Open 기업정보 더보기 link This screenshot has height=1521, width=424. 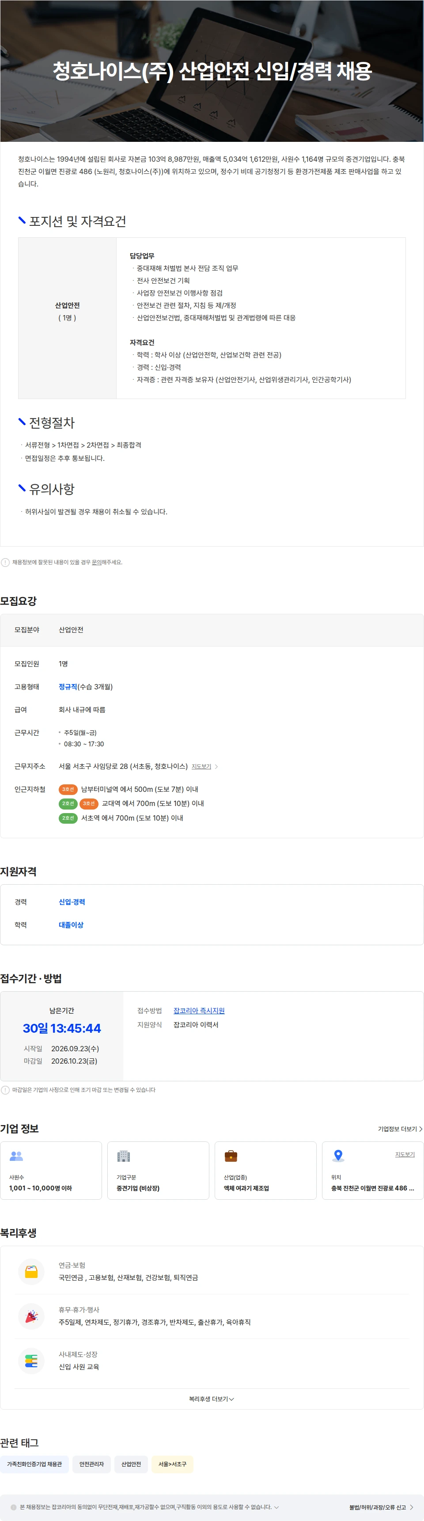pyautogui.click(x=400, y=1129)
